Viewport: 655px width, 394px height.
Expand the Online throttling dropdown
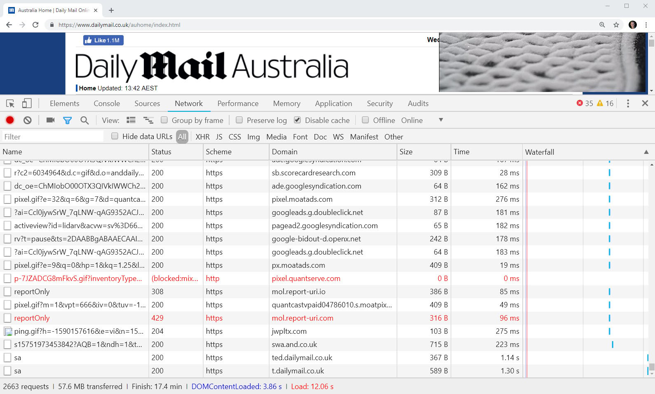pos(441,120)
